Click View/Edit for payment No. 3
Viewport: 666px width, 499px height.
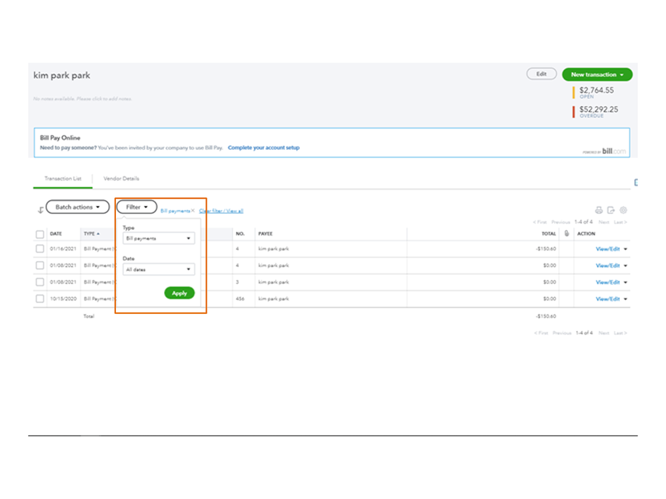click(x=608, y=282)
